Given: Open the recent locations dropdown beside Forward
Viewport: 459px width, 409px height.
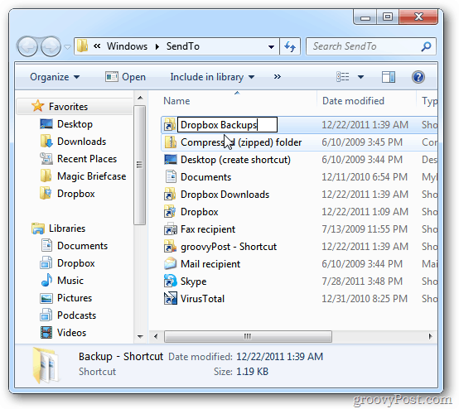Looking at the screenshot, I should (x=68, y=47).
